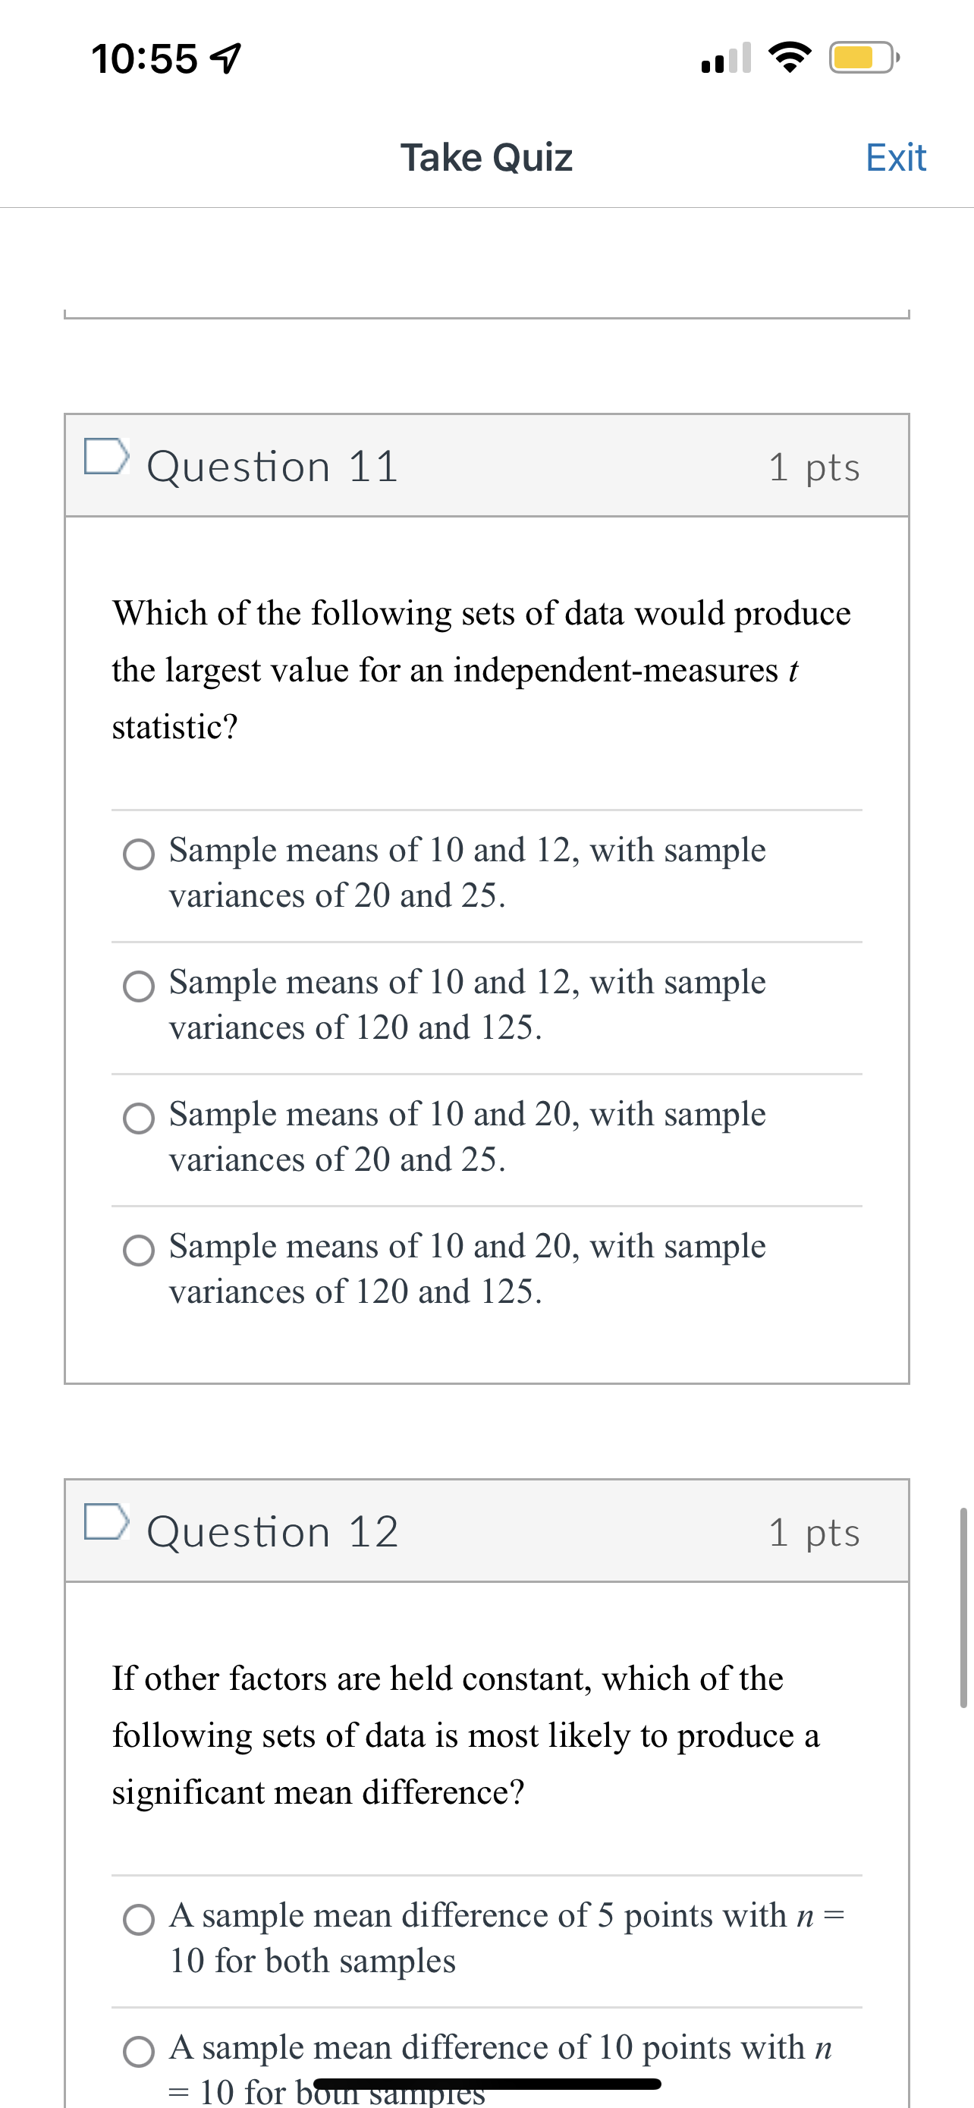Select means of 10 and 20 with variances 20 and 25
This screenshot has width=974, height=2108.
tap(140, 1119)
